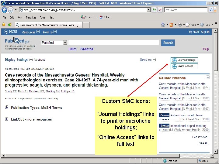Open the Page command menu

click(192, 25)
